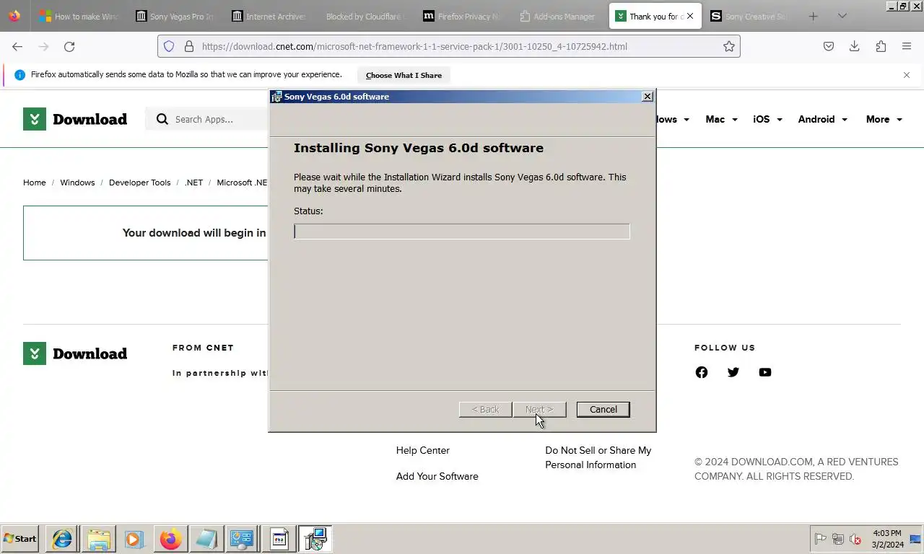This screenshot has height=554, width=924.
Task: Cancel the Sony Vegas installation
Action: click(603, 409)
